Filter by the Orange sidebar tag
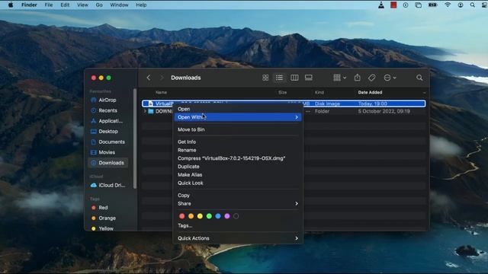488x274 pixels. tap(106, 218)
